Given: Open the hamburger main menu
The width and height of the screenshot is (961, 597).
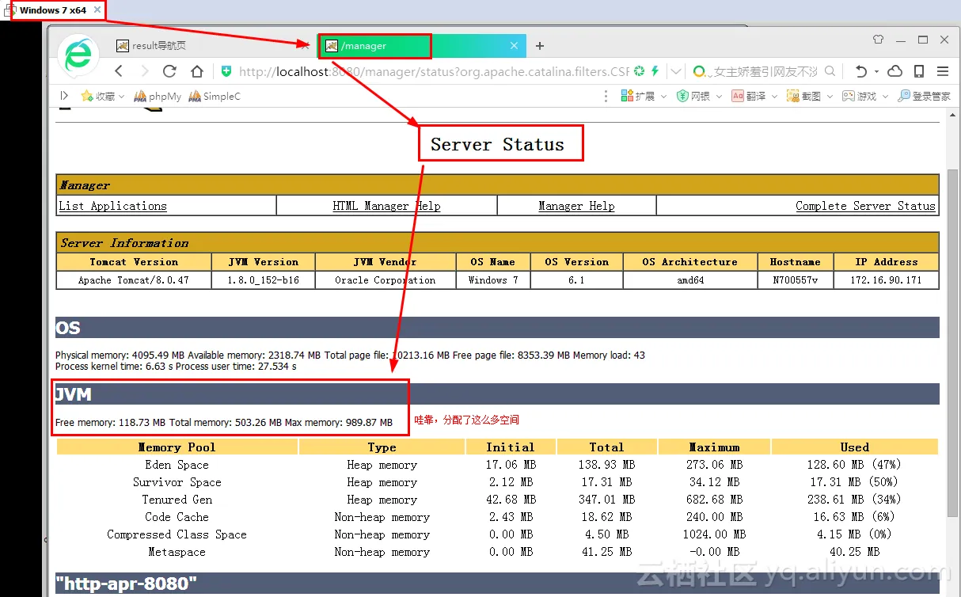Looking at the screenshot, I should [943, 71].
